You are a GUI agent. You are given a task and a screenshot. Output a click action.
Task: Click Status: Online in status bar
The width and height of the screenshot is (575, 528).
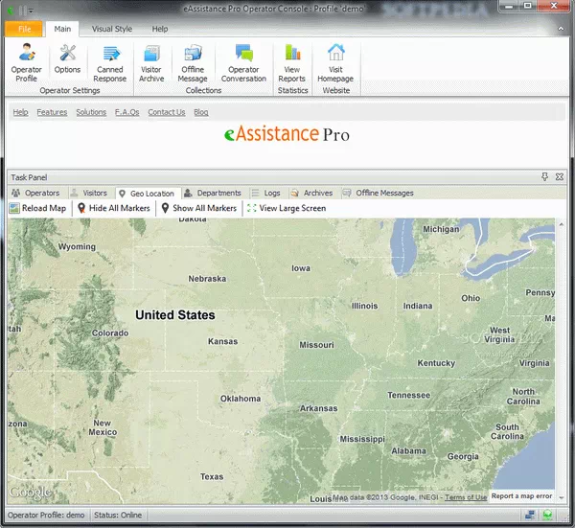[118, 516]
